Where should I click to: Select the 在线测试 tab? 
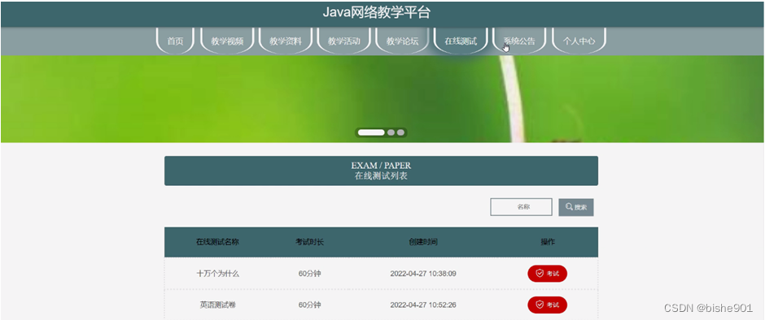[461, 41]
